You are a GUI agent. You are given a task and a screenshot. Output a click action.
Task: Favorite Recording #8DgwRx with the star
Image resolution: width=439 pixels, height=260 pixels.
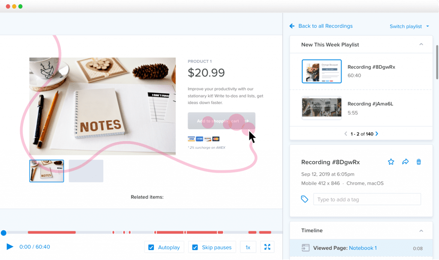point(391,162)
